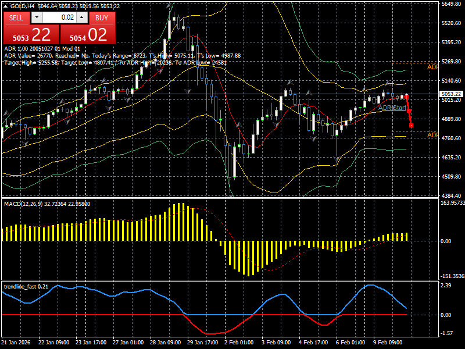Click the ADR Value info line

coord(123,56)
